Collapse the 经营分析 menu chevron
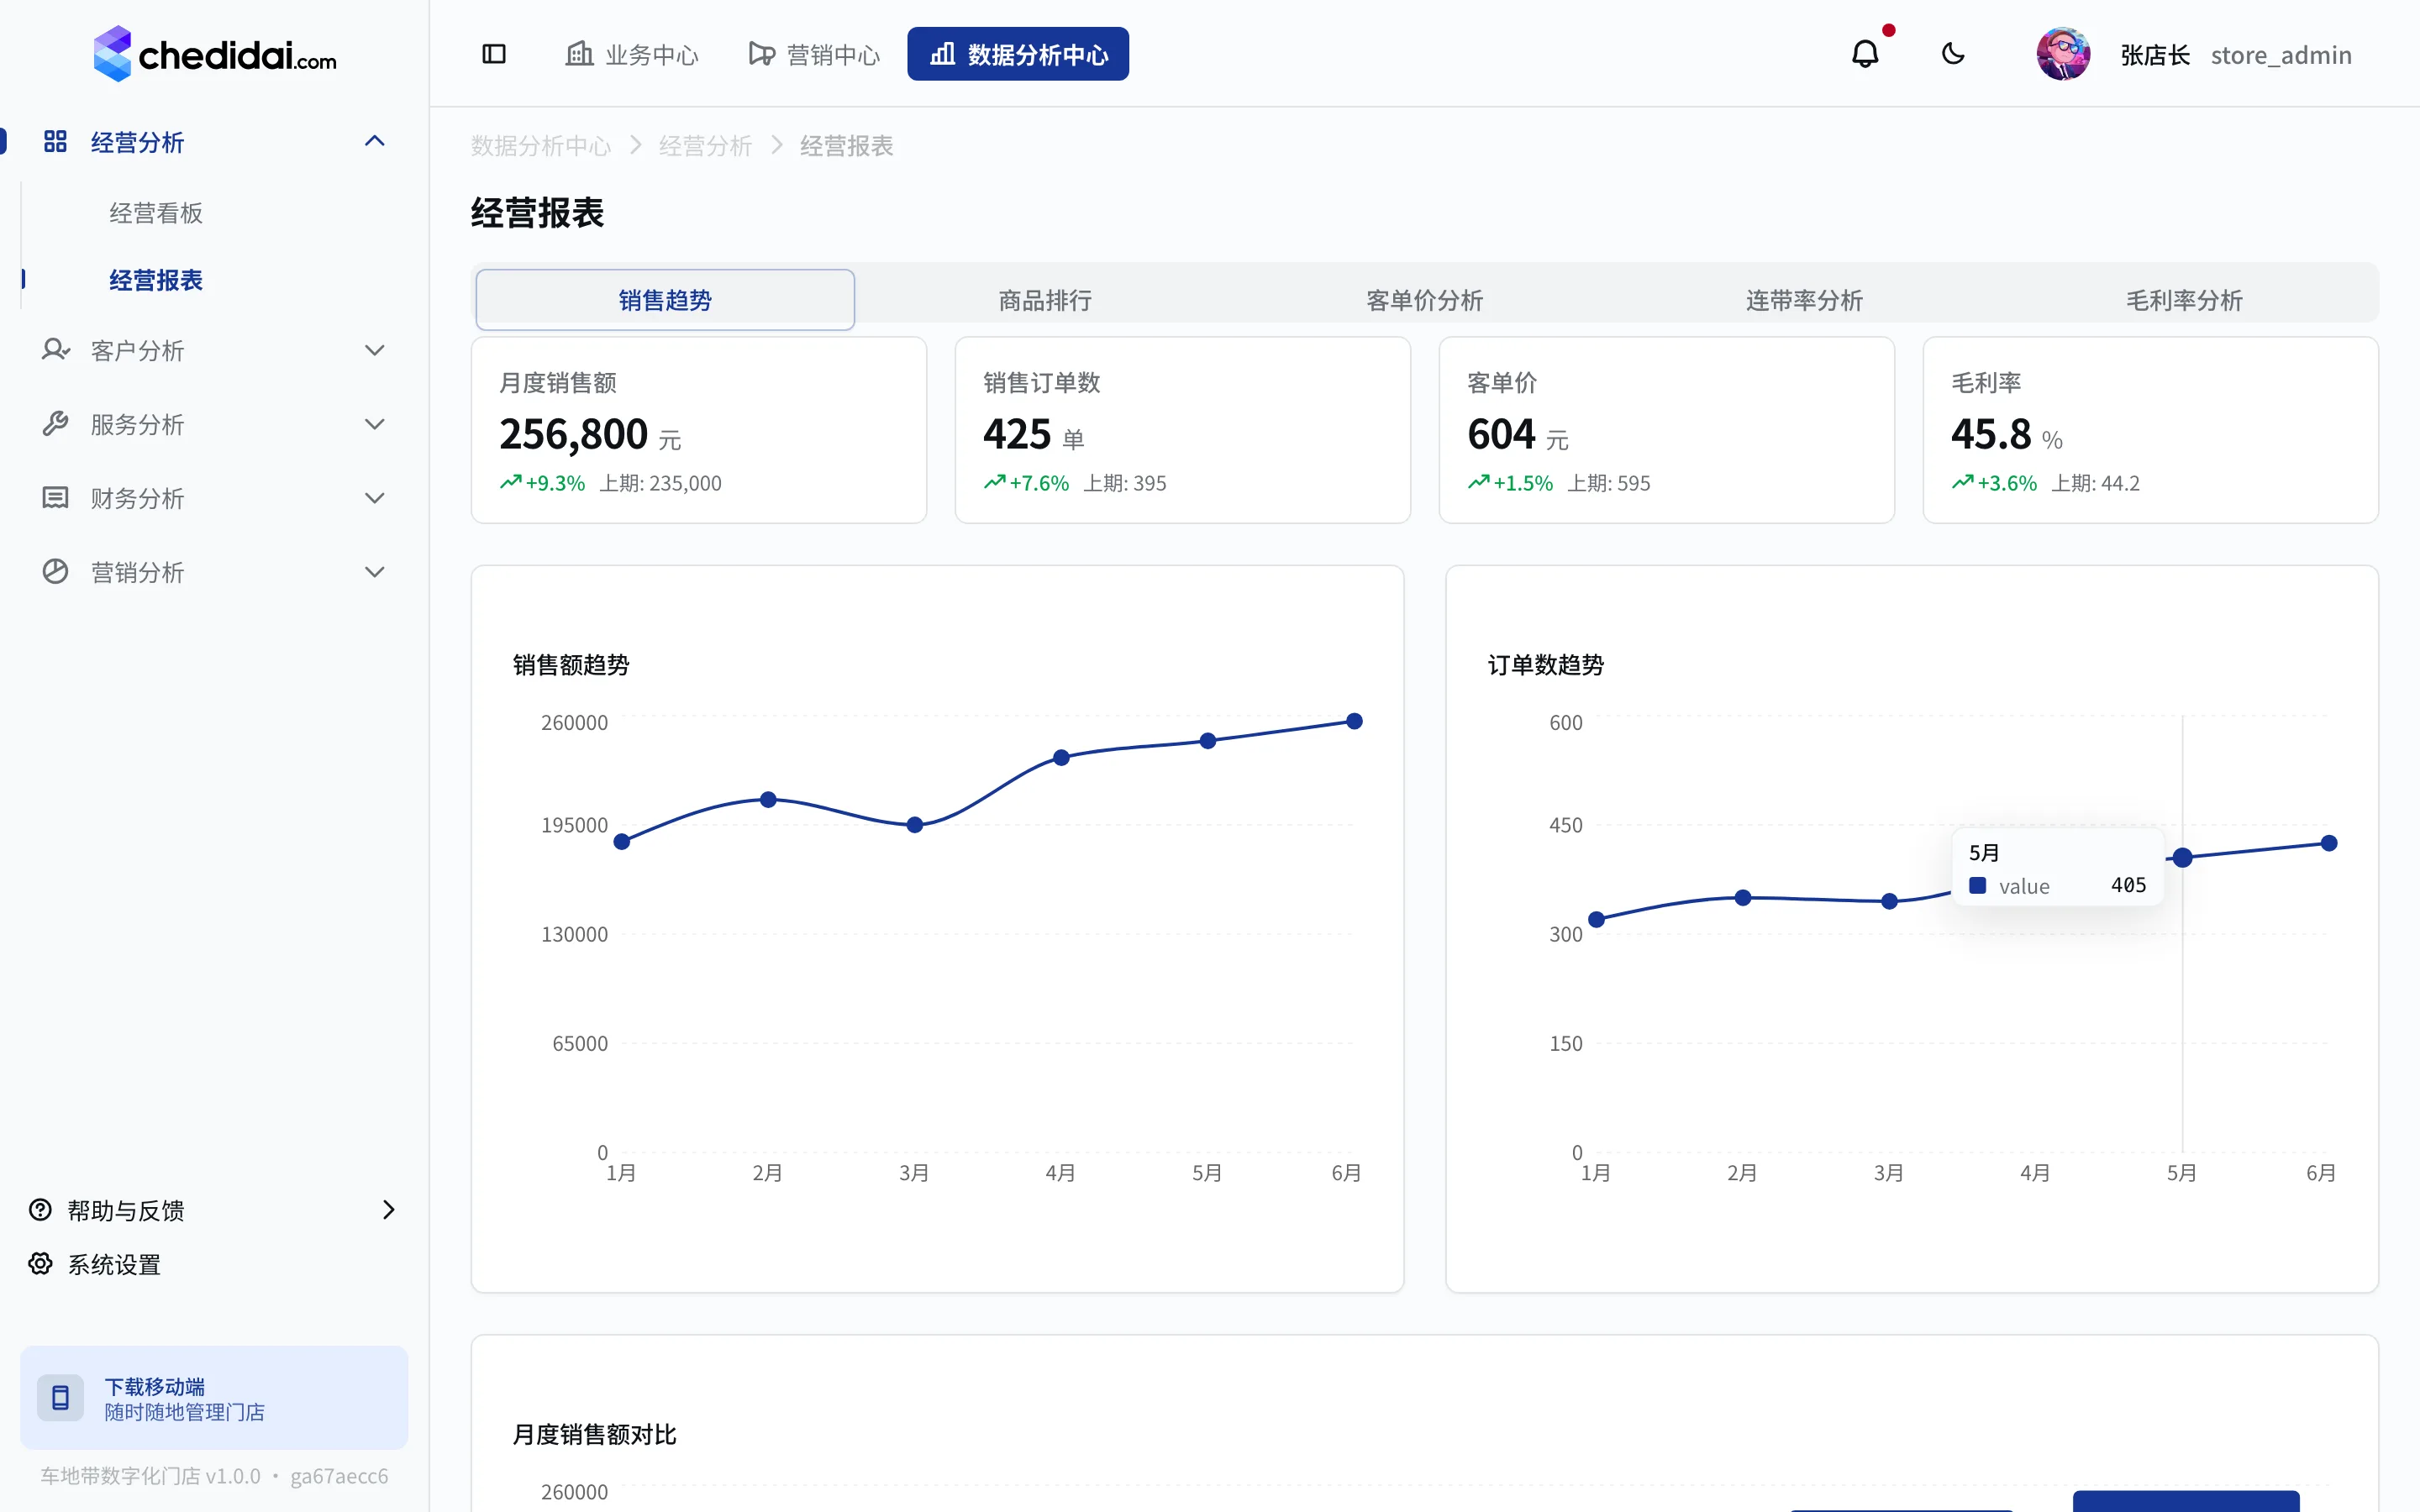Viewport: 2420px width, 1512px height. point(375,141)
